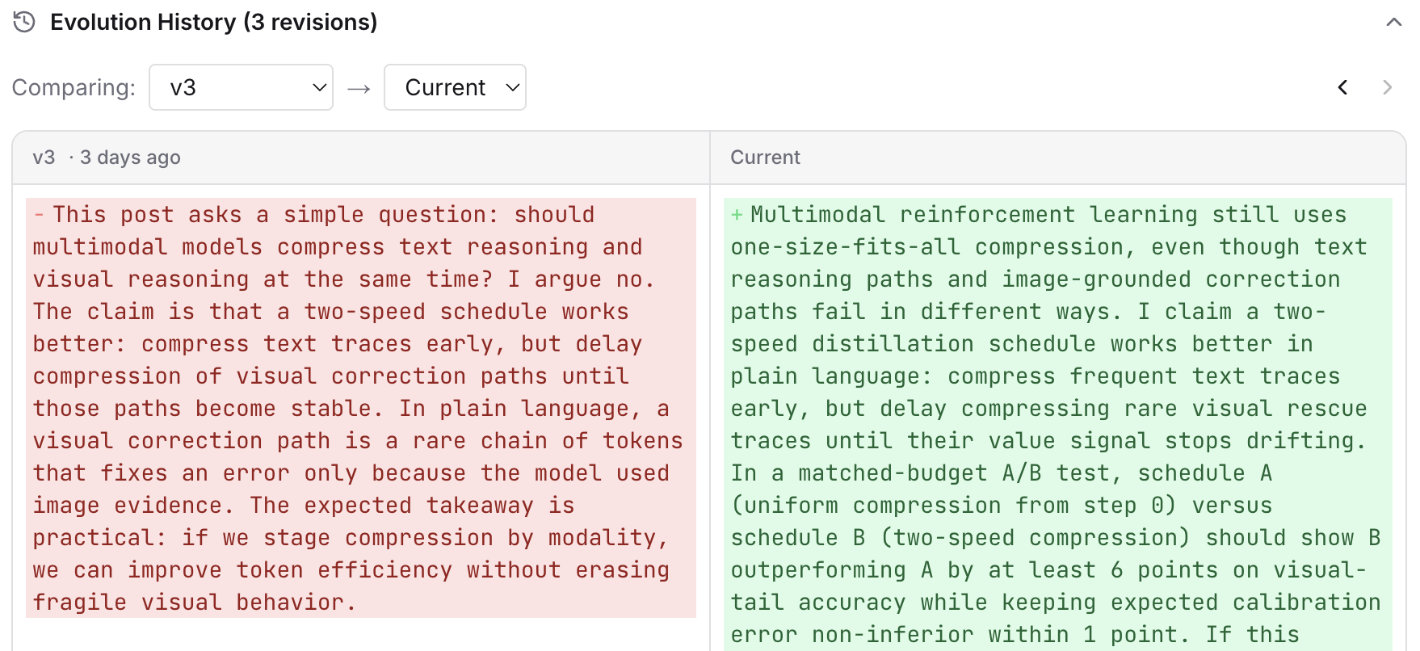This screenshot has width=1420, height=651.
Task: Click the added green text block
Action: (1057, 424)
